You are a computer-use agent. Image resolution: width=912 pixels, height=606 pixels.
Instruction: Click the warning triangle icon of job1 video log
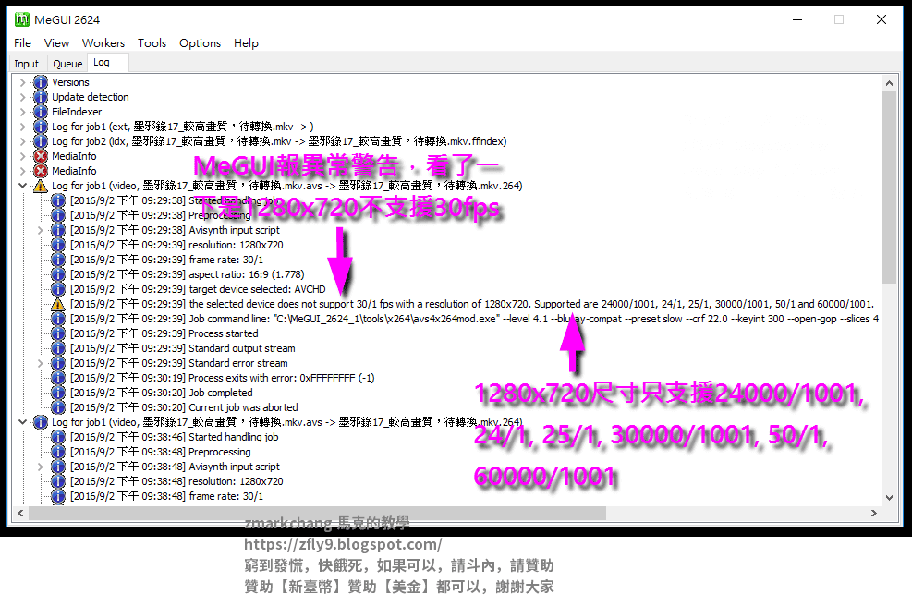click(40, 186)
